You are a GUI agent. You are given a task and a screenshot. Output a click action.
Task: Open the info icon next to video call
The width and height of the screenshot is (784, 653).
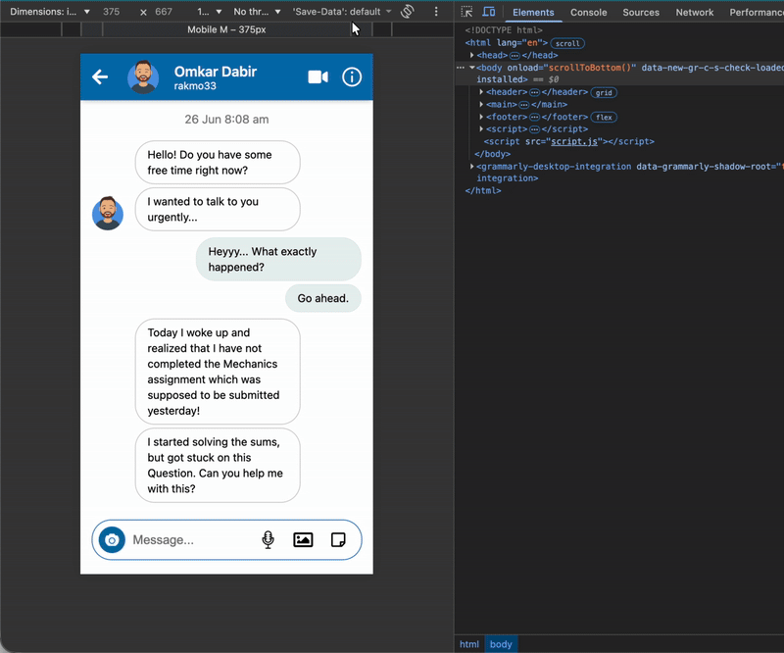click(352, 77)
